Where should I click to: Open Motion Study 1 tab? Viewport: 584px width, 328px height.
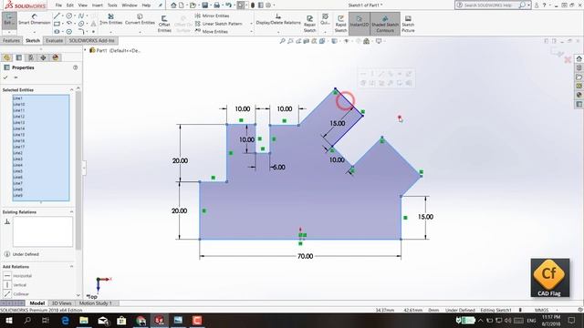pyautogui.click(x=96, y=303)
